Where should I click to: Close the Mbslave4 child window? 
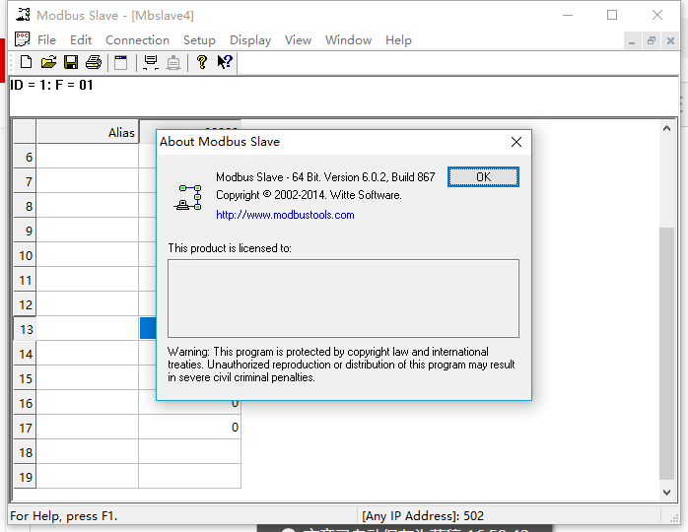click(x=670, y=40)
